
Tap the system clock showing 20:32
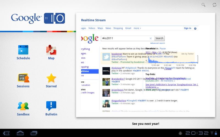[x=197, y=133]
